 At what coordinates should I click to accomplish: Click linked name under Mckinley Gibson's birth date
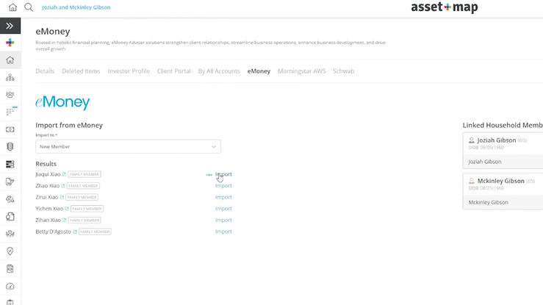pos(489,203)
